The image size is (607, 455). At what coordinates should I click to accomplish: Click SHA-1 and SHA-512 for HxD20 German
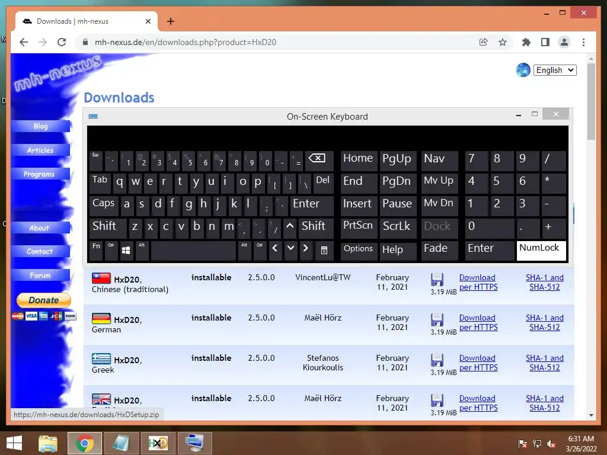(545, 322)
